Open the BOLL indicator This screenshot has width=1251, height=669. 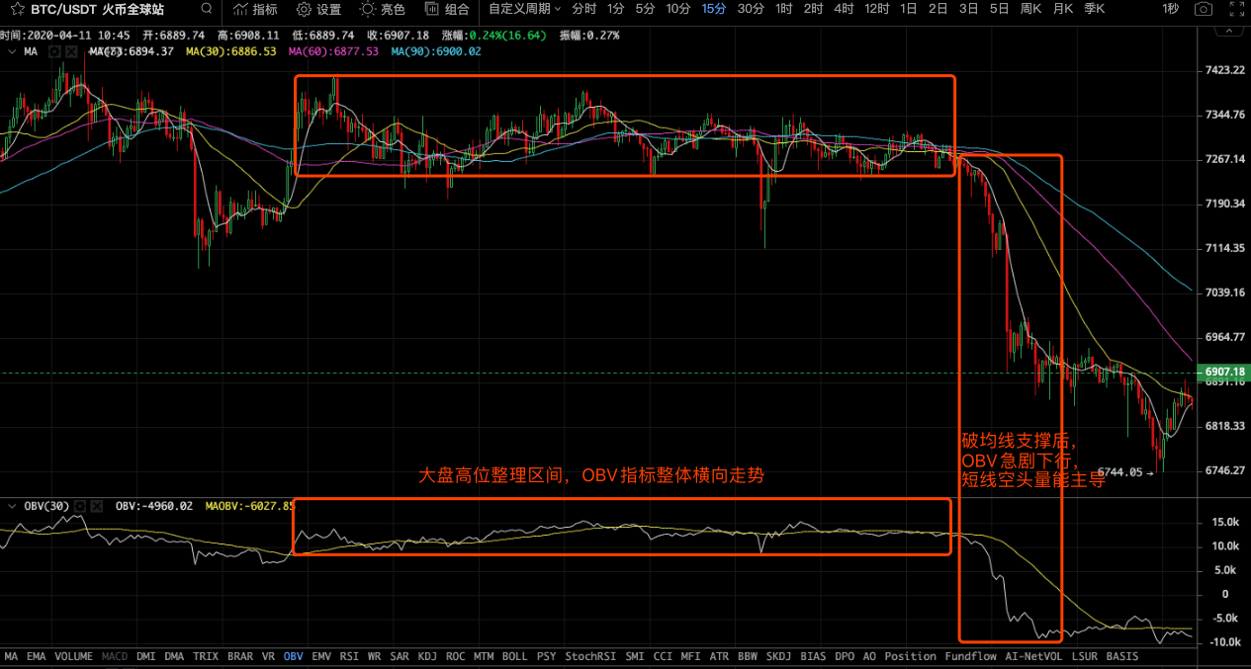(x=514, y=656)
